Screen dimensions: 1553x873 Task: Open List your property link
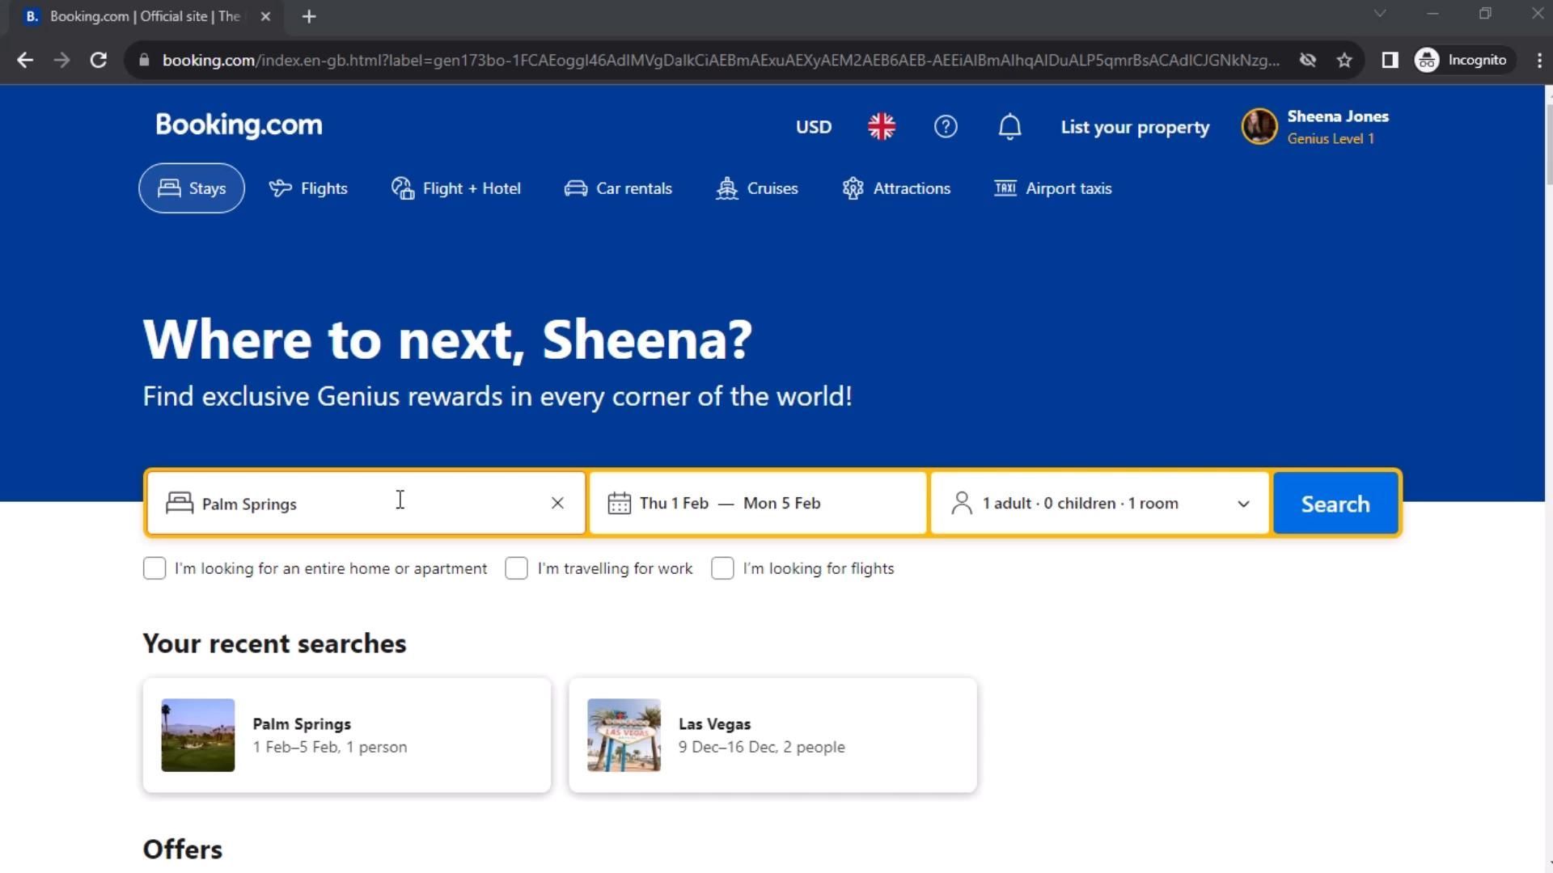1135,127
